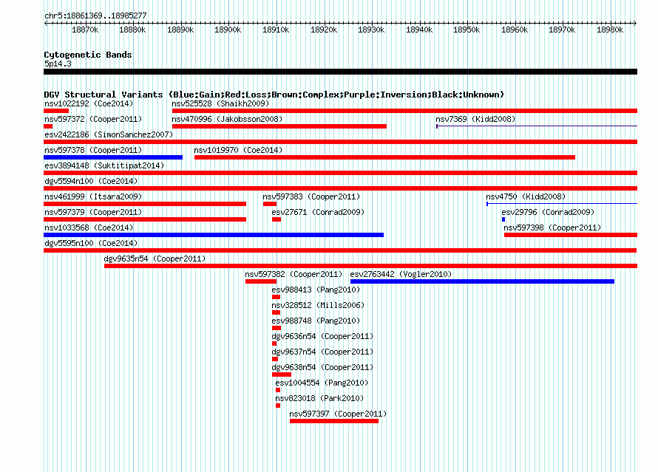The width and height of the screenshot is (658, 472).
Task: Click the 5p14.3 band label
Action: click(58, 64)
